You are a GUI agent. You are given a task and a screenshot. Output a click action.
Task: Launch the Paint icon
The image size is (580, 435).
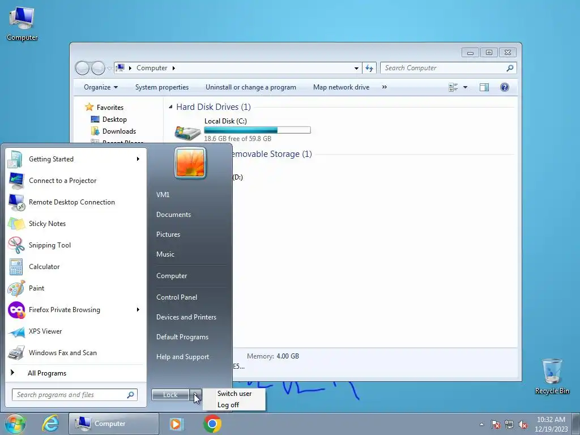(x=15, y=288)
